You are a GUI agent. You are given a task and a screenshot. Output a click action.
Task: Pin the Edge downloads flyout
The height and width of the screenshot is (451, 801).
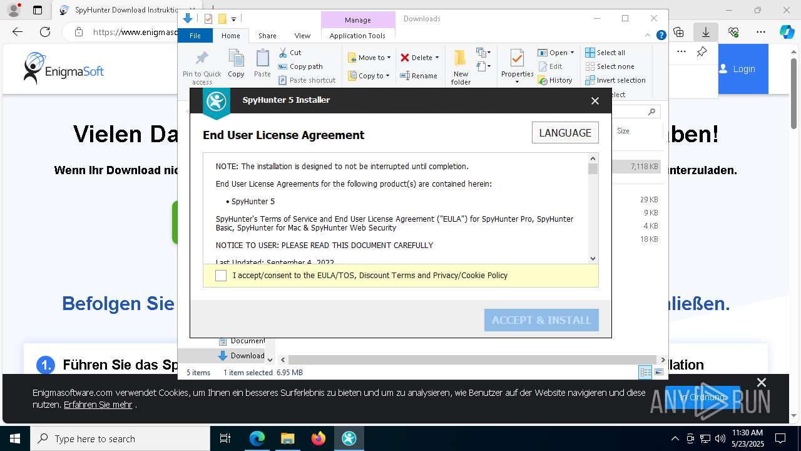pos(702,52)
